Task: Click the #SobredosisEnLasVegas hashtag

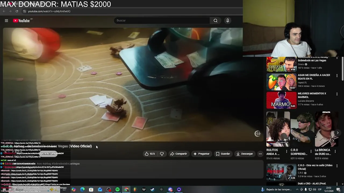Action: click(66, 164)
